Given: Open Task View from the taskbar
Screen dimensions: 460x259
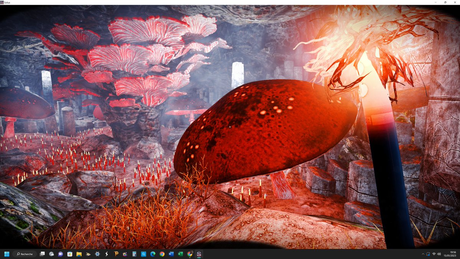Looking at the screenshot, I should (x=42, y=254).
